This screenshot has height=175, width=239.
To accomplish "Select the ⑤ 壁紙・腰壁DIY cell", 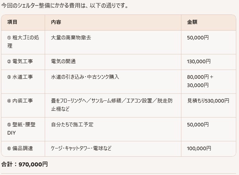I will pyautogui.click(x=21, y=128).
